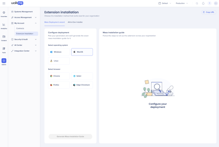Image resolution: width=219 pixels, height=147 pixels.
Task: Click the Security & Audit shield icon
Action: (x=12, y=39)
